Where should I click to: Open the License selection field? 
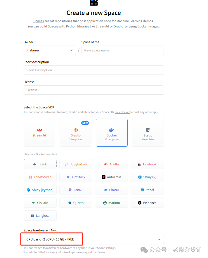(x=93, y=90)
